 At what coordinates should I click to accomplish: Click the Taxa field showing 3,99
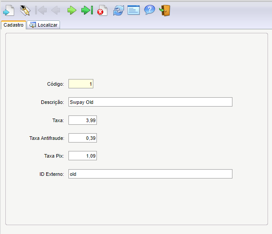coord(83,120)
